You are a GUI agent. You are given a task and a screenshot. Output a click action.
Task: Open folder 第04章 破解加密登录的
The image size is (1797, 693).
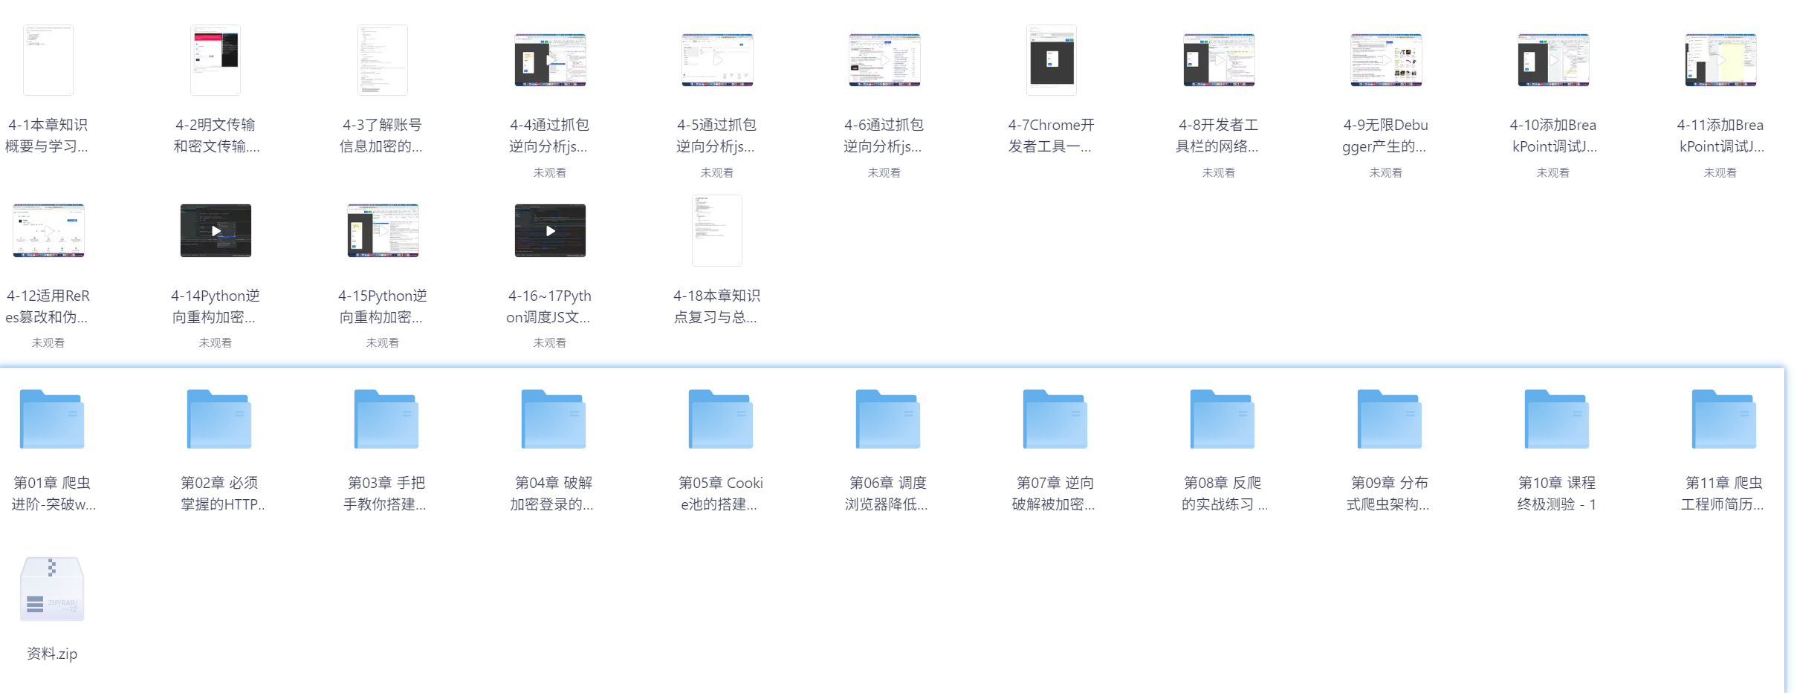pos(554,419)
